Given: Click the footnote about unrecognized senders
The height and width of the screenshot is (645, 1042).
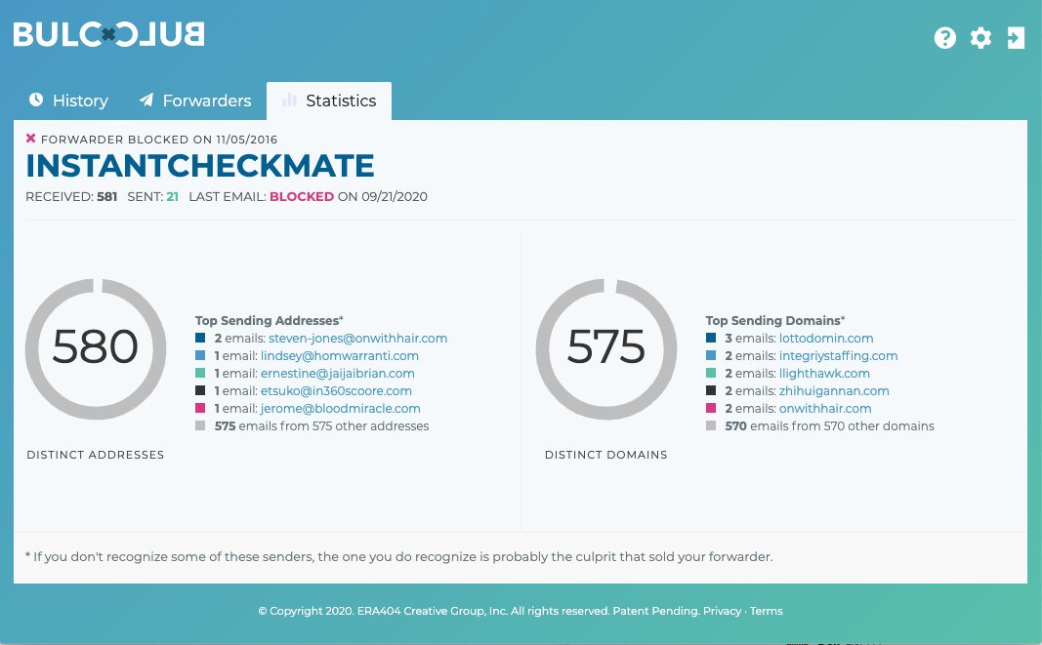Looking at the screenshot, I should (x=398, y=556).
